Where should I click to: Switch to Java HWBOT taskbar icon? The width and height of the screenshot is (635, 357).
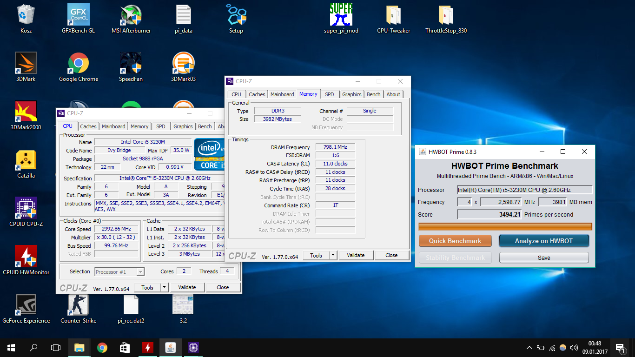171,347
